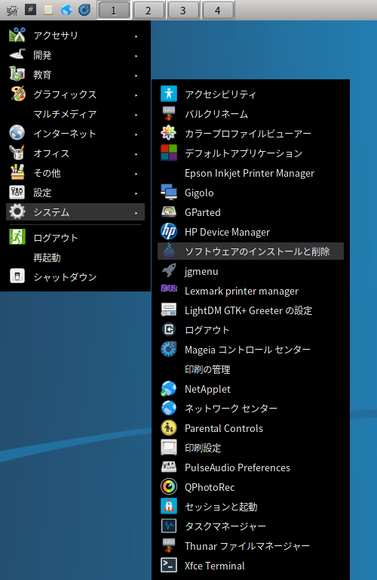The height and width of the screenshot is (580, 377).
Task: Open GParted from the System submenu
Action: [x=250, y=212]
